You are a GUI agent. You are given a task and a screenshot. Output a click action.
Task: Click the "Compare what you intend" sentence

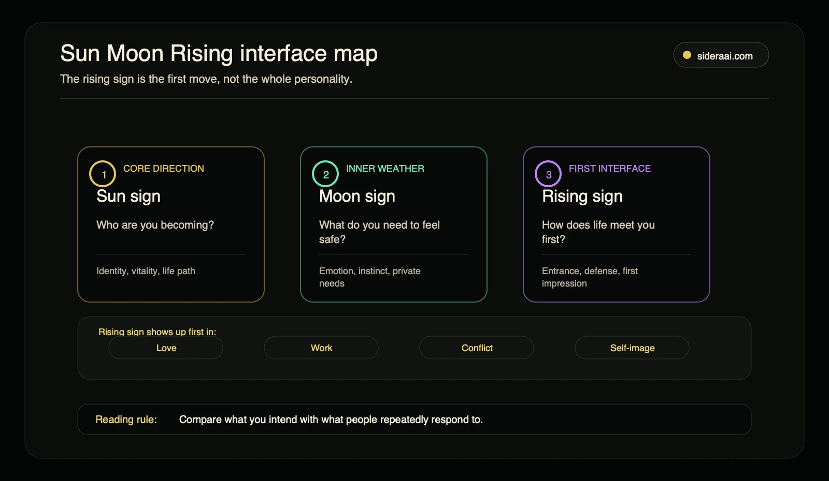coord(331,419)
